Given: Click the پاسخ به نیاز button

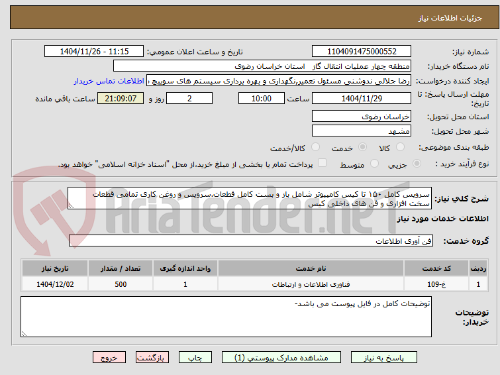Looking at the screenshot, I should click(x=384, y=358).
